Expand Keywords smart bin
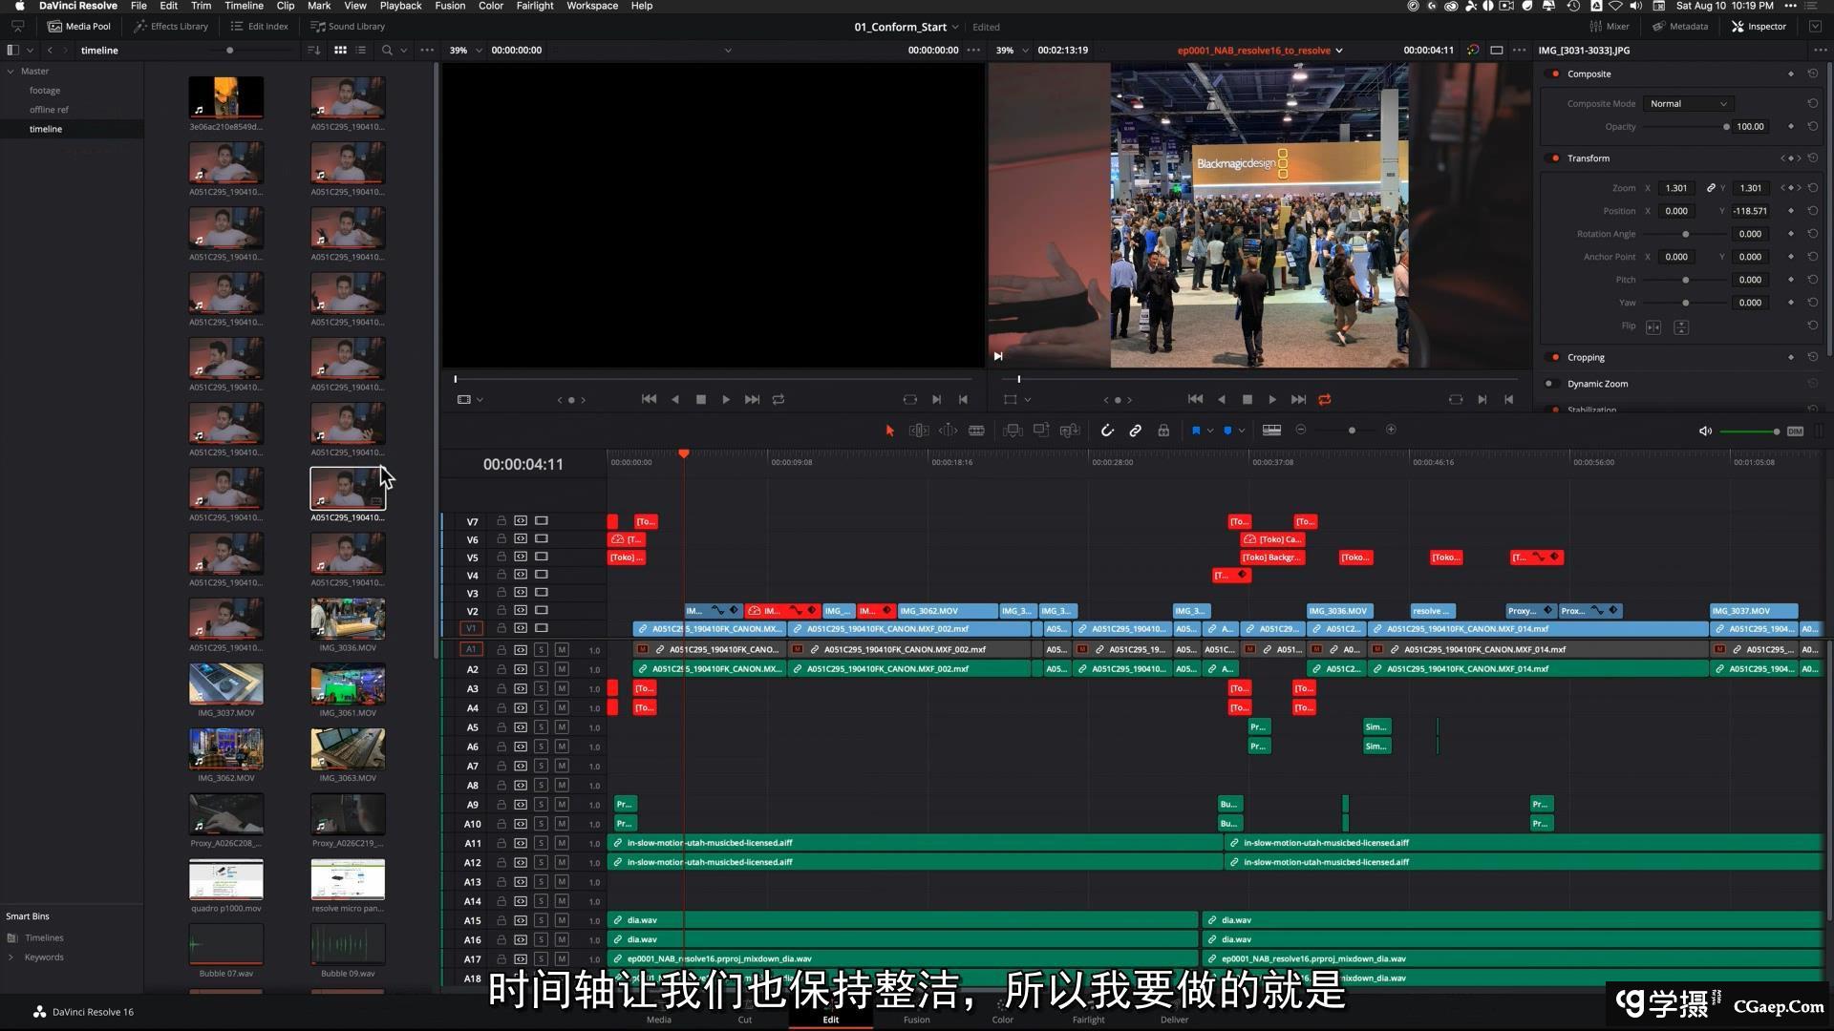The image size is (1834, 1031). click(11, 957)
